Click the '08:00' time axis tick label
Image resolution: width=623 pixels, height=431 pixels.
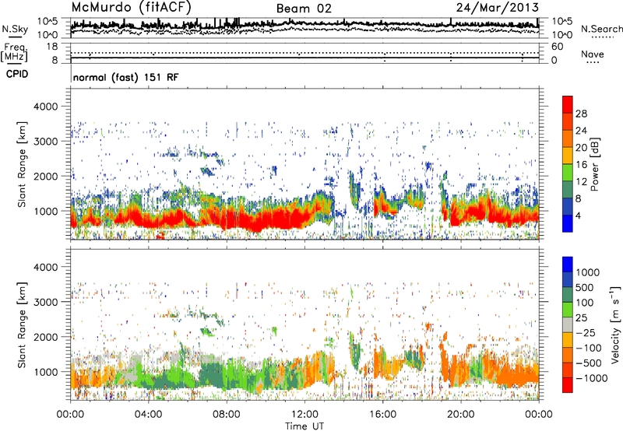click(227, 415)
